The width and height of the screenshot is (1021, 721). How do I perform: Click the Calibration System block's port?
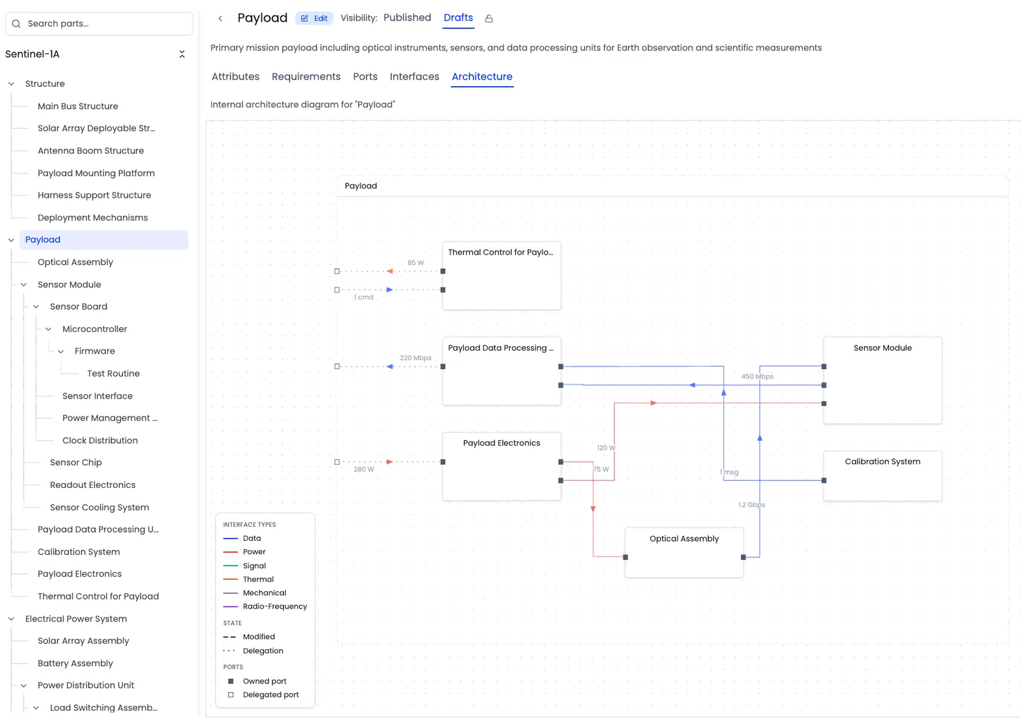tap(824, 480)
